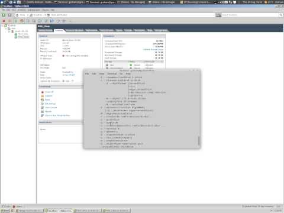Collapse the datacenter tree node

pos(6,28)
